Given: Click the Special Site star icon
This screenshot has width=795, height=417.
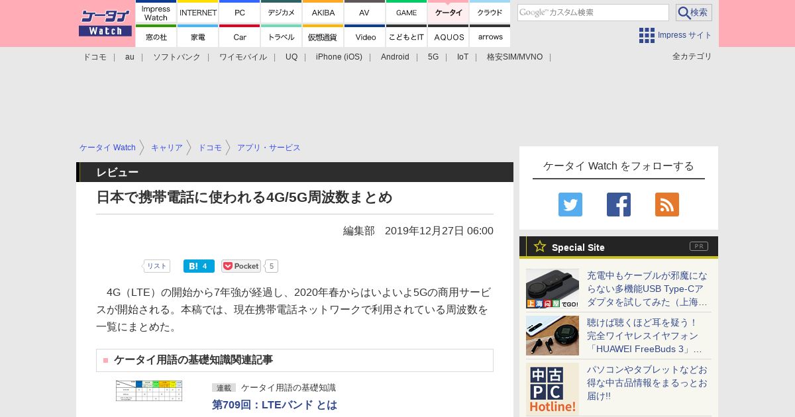Looking at the screenshot, I should (540, 246).
